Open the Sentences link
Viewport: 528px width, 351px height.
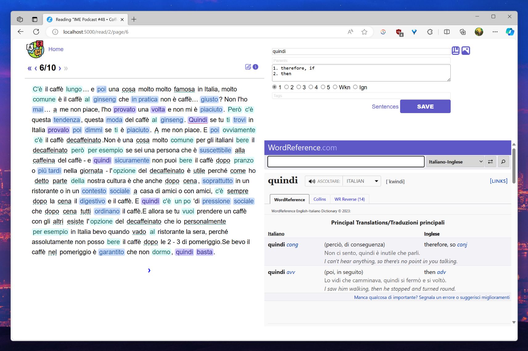385,107
